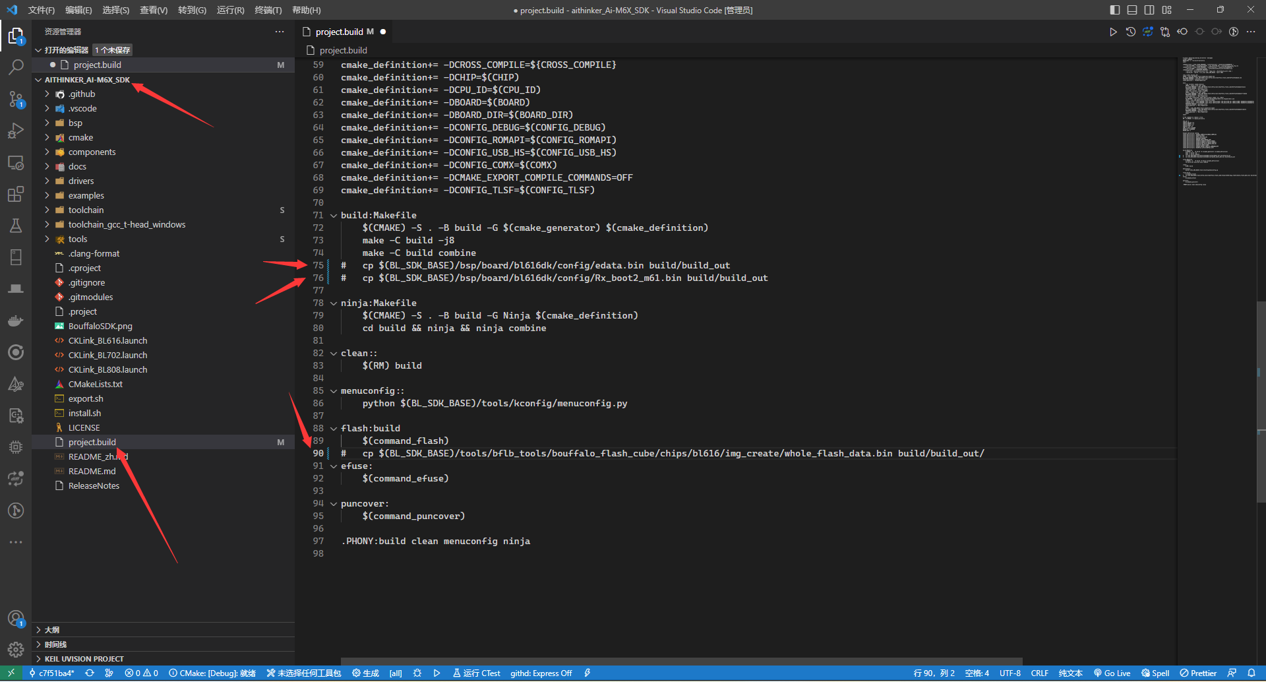
Task: Click Go Live in status bar
Action: click(1112, 673)
